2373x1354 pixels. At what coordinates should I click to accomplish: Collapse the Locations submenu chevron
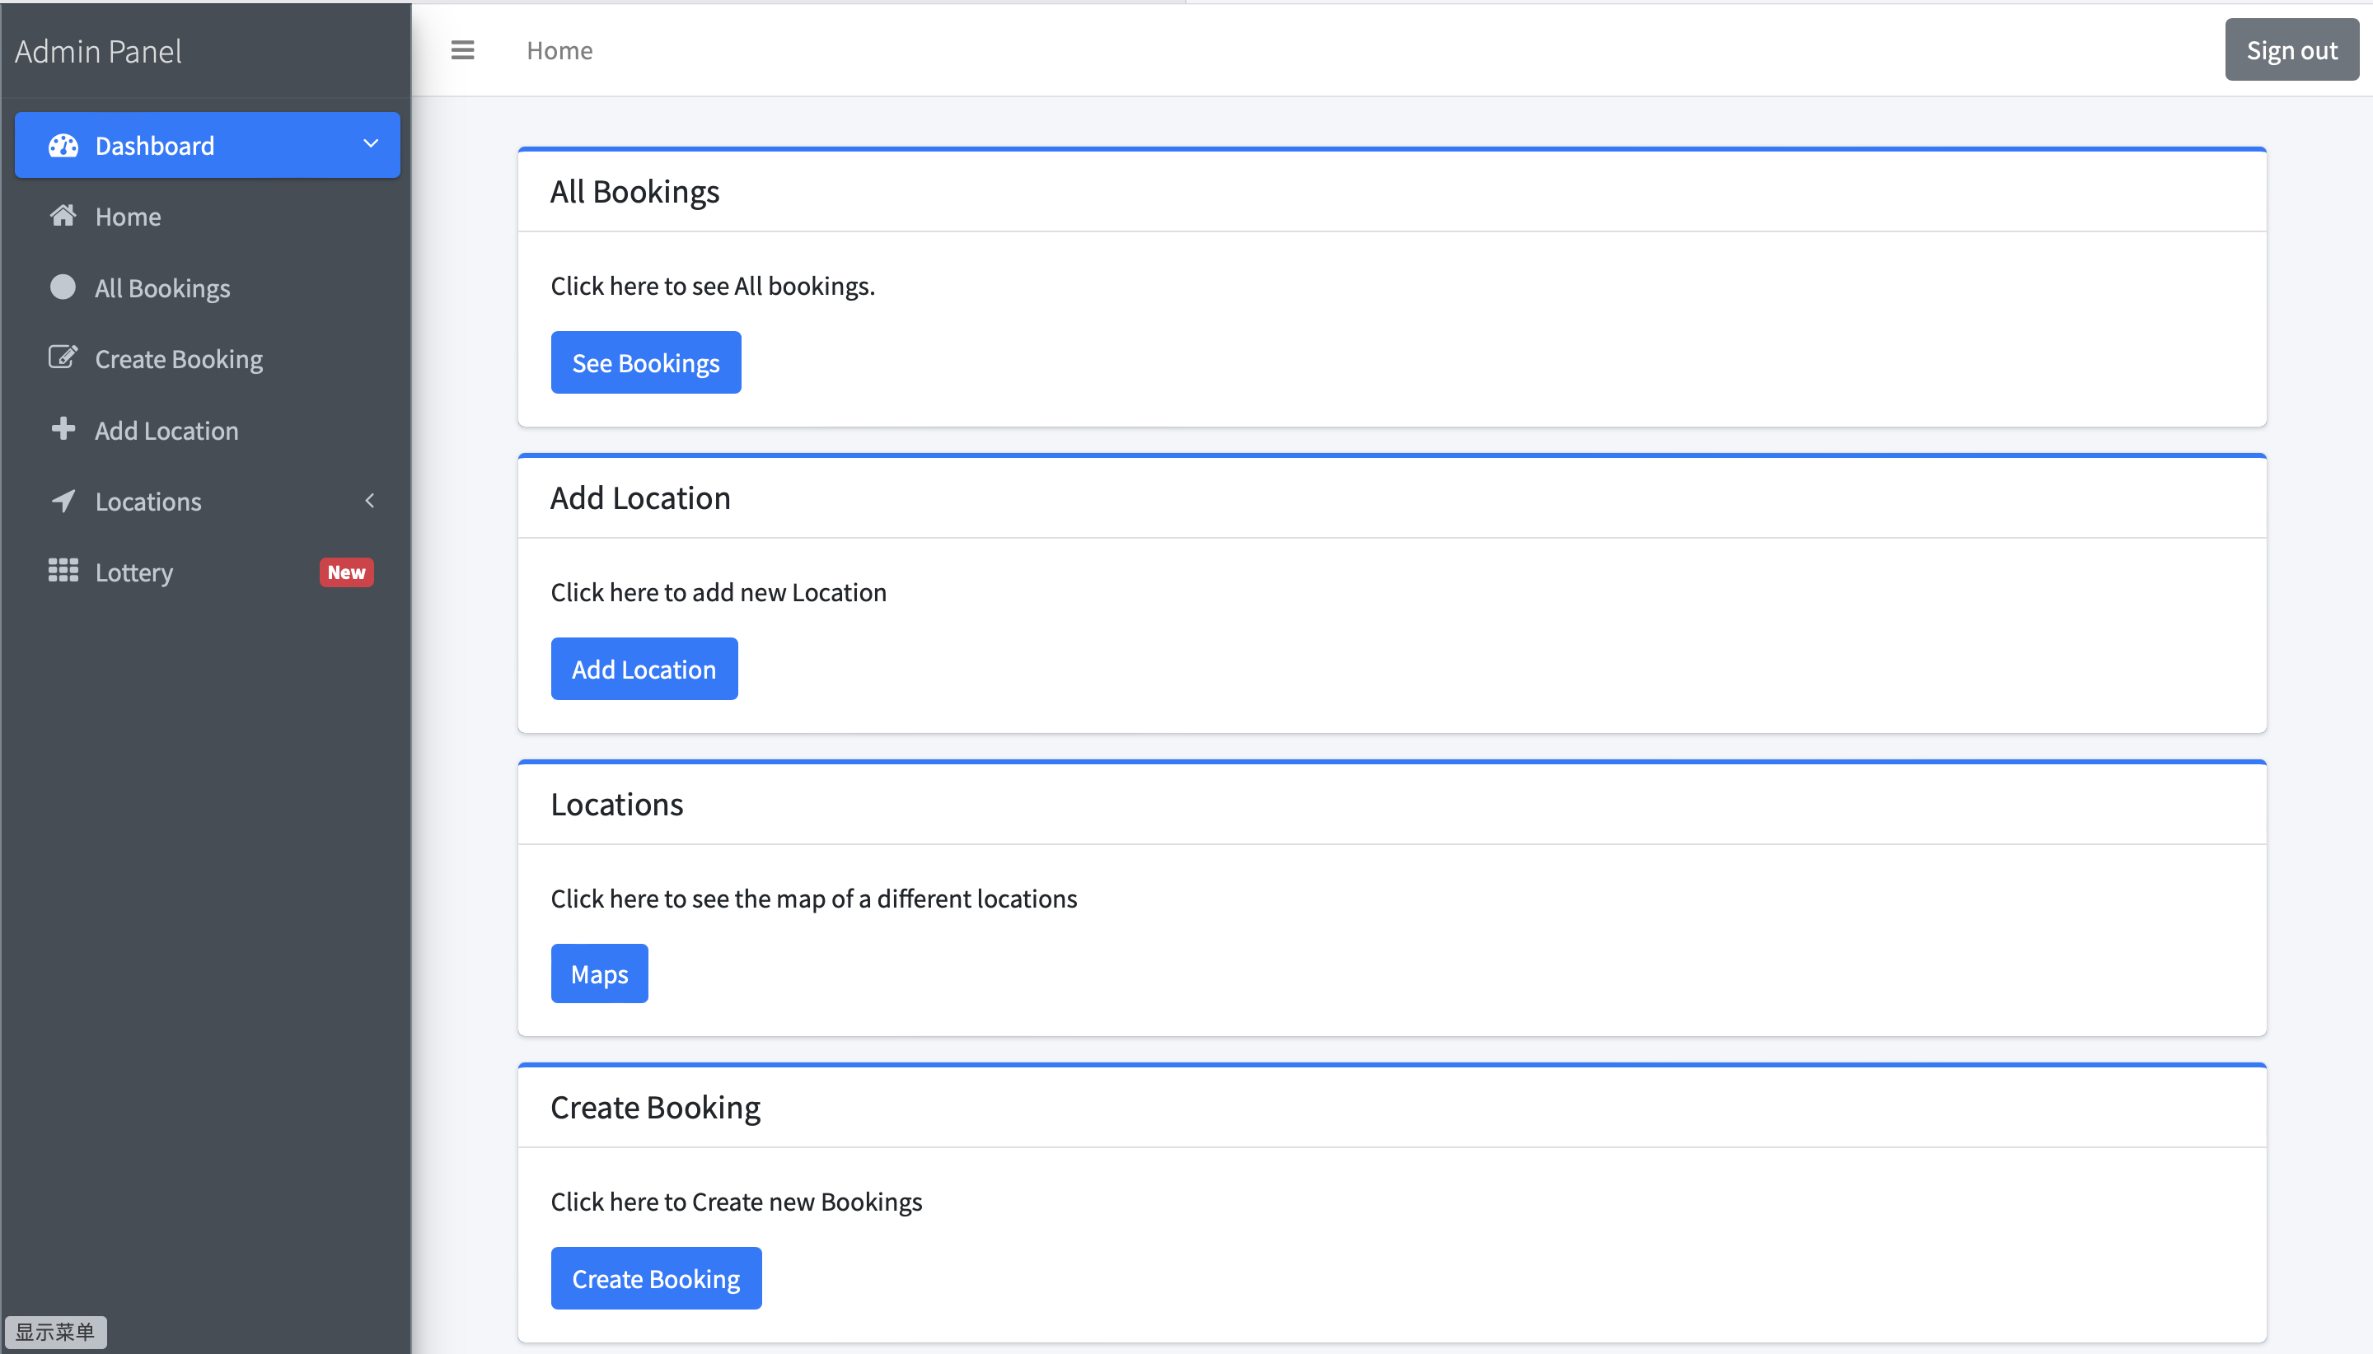369,500
